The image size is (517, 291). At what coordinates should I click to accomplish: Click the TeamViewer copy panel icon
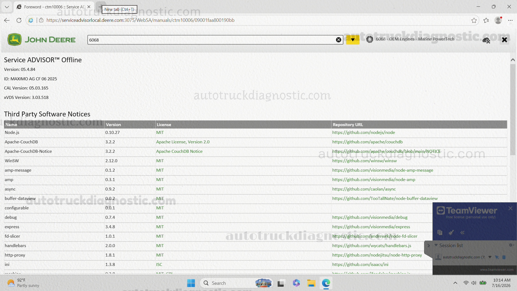click(440, 233)
